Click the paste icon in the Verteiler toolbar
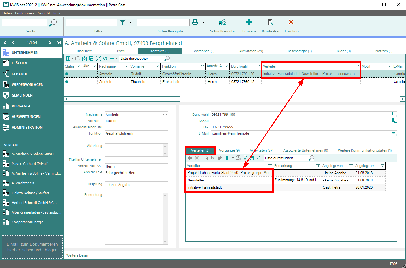Image resolution: width=406 pixels, height=268 pixels. tap(220, 158)
